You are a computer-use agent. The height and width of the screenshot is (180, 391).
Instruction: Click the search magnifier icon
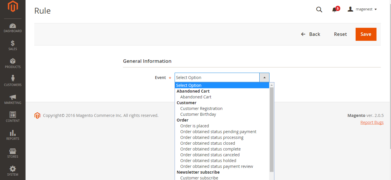(319, 10)
